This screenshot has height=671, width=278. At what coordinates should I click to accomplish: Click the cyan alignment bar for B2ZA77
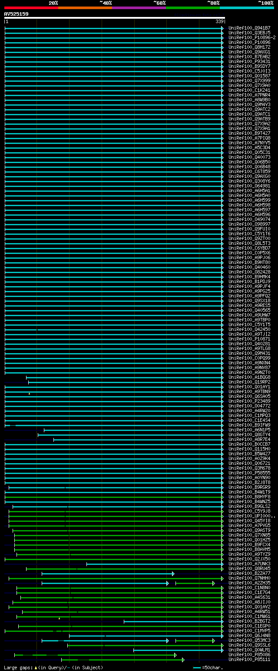[x=108, y=574]
